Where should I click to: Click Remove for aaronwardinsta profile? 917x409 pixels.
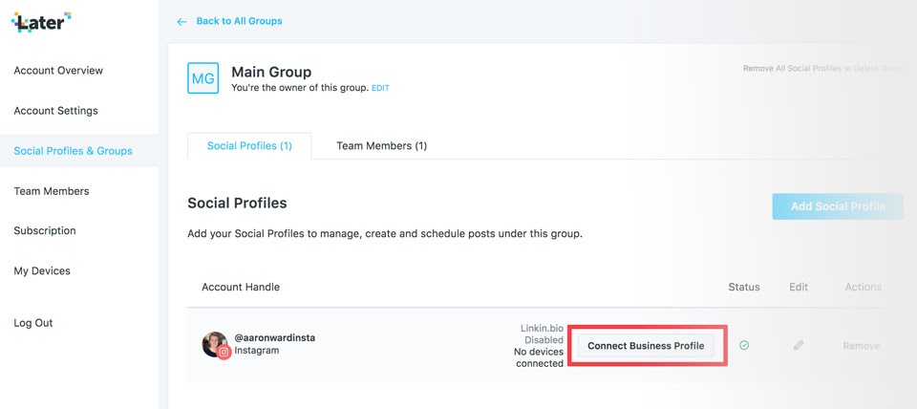[862, 346]
